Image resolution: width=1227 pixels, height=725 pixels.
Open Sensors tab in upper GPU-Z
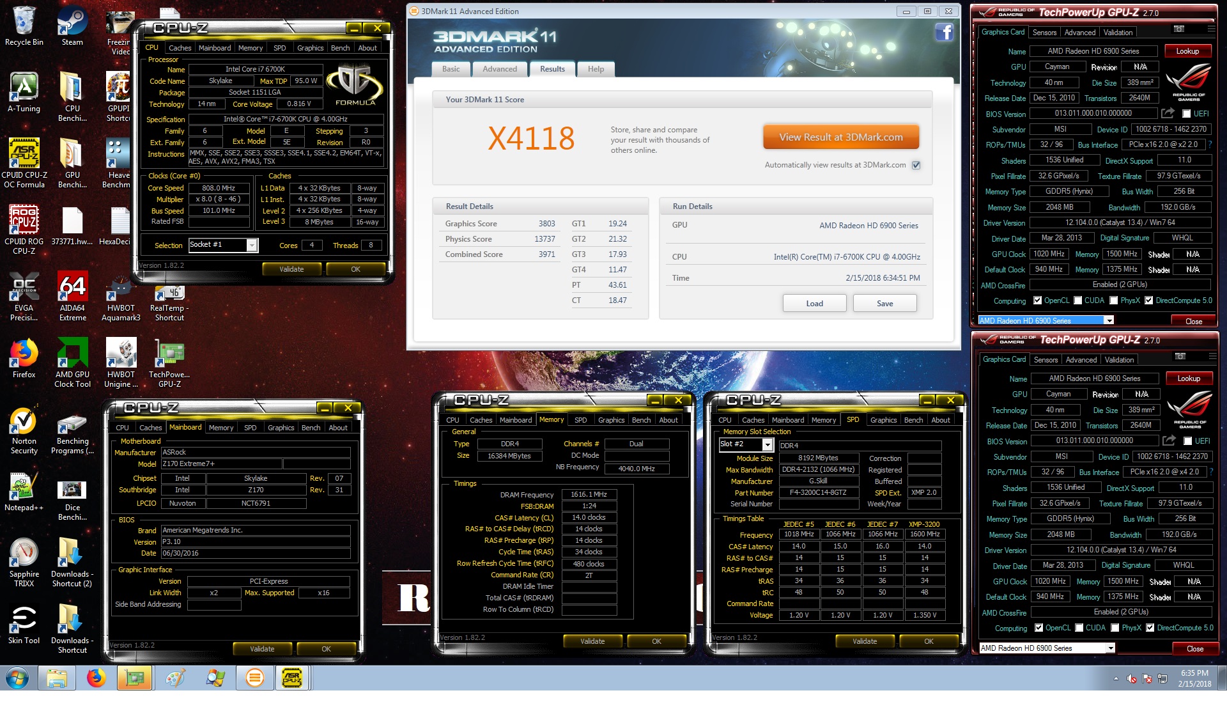1044,33
